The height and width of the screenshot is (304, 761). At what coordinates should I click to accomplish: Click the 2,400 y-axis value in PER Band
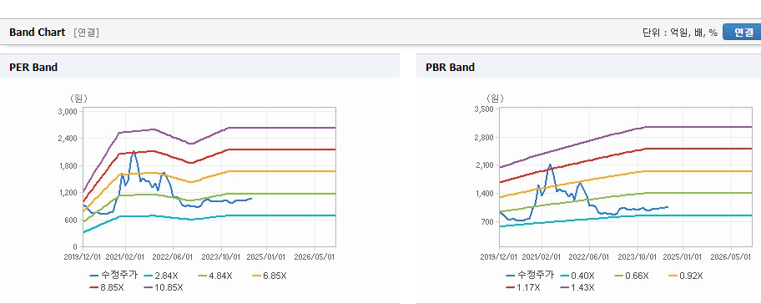pyautogui.click(x=68, y=139)
